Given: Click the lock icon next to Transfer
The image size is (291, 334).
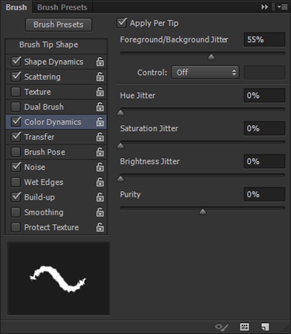Looking at the screenshot, I should pos(100,137).
